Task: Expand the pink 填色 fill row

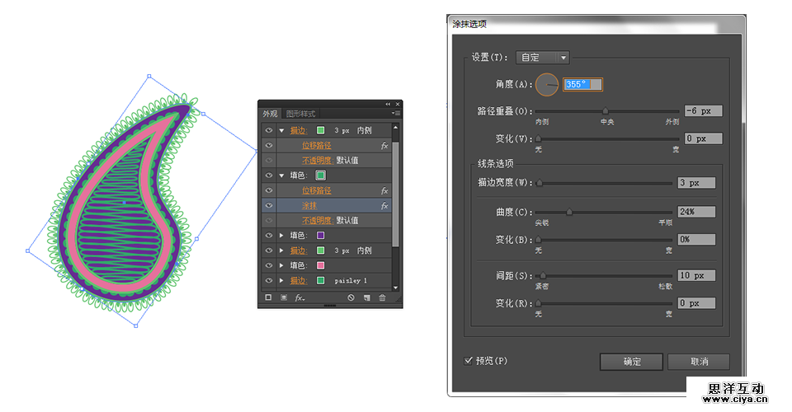Action: [x=281, y=265]
